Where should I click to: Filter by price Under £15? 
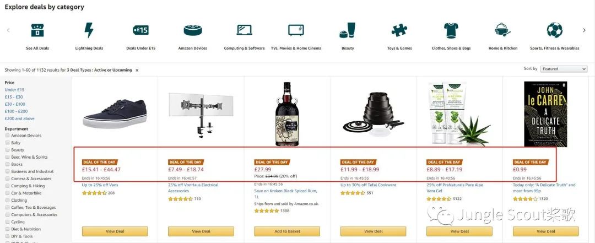tap(14, 90)
